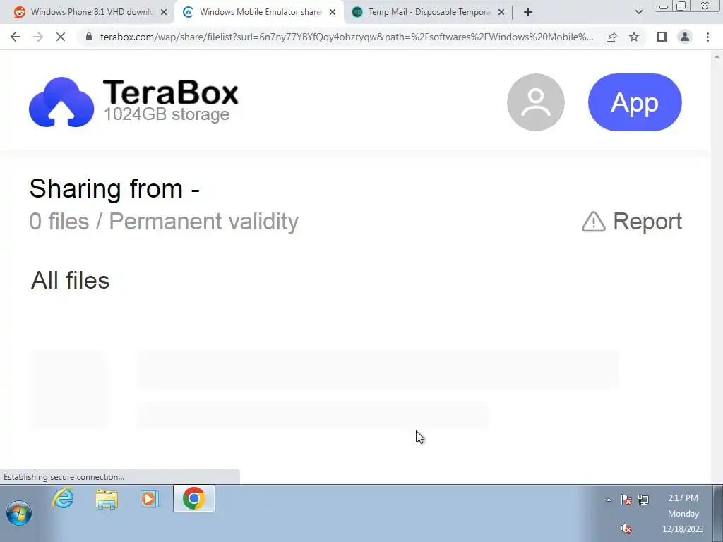This screenshot has width=723, height=542.
Task: Click the 1024GB storage tagline
Action: (x=167, y=114)
